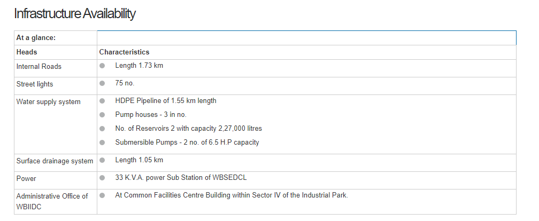The height and width of the screenshot is (221, 539).
Task: Click the Characteristics column header
Action: pos(124,52)
